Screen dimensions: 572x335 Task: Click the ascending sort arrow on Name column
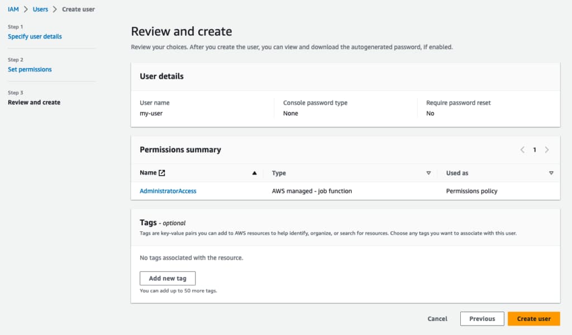tap(255, 173)
